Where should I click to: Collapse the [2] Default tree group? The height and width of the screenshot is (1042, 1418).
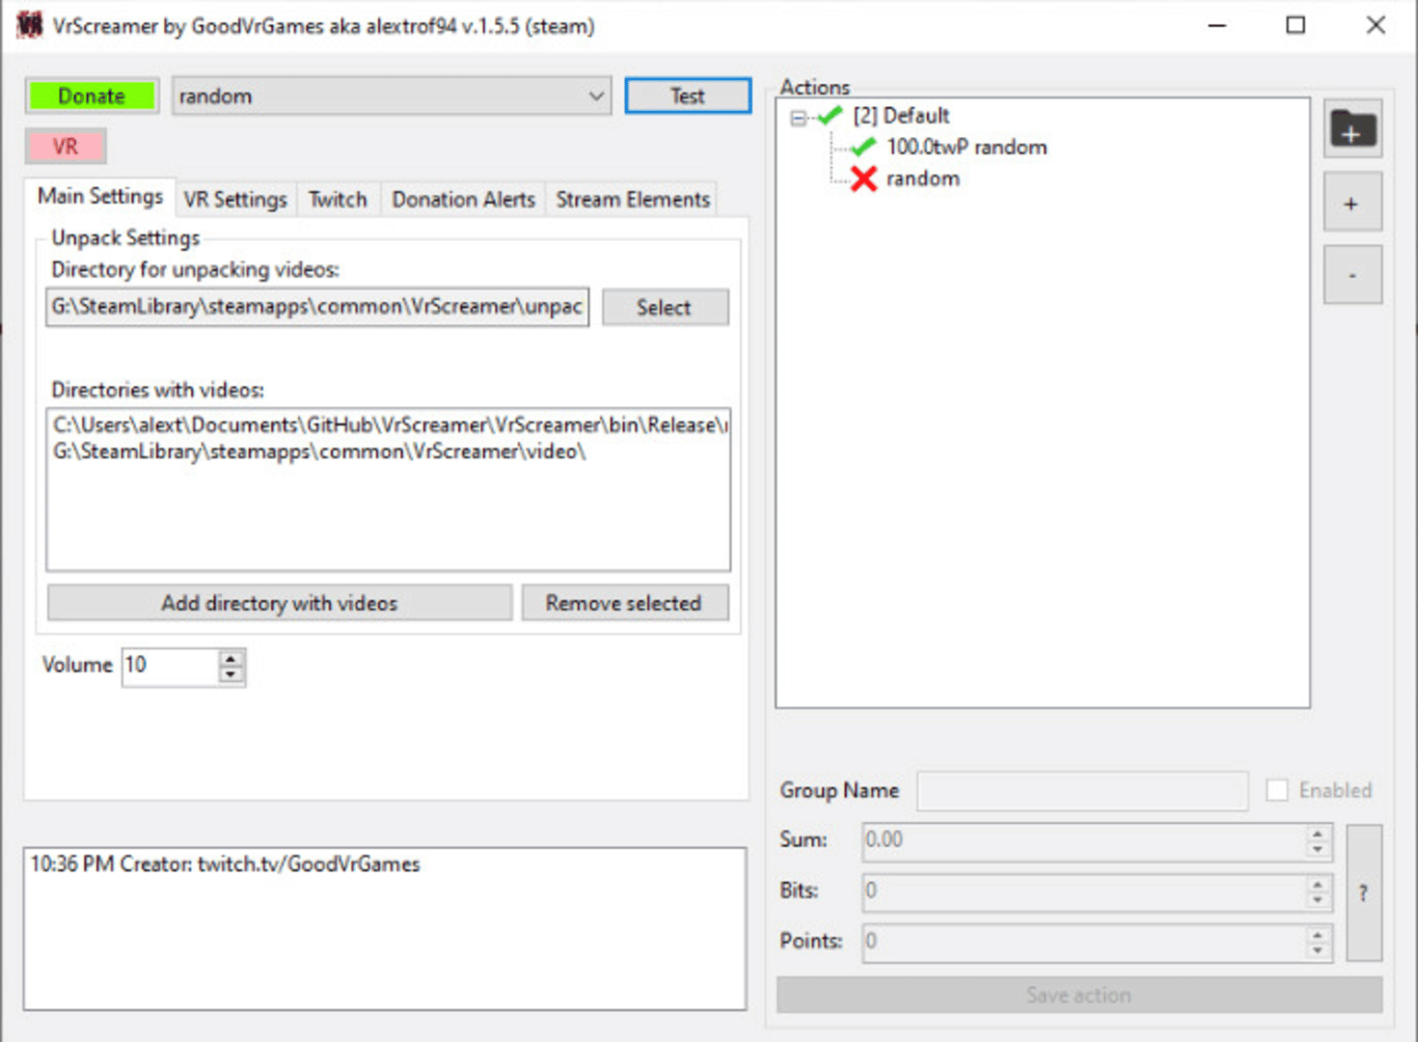[798, 118]
